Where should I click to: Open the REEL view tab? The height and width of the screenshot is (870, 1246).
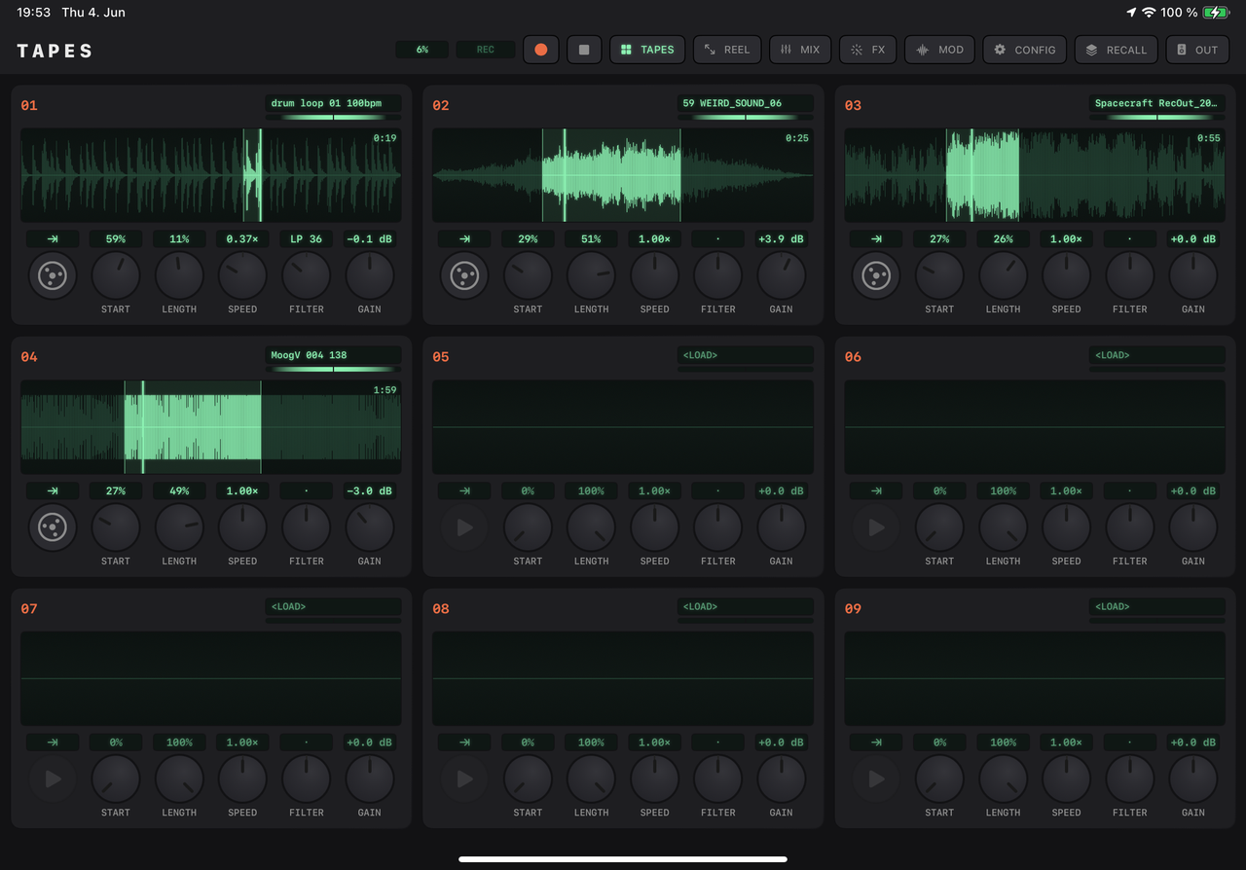click(x=727, y=50)
